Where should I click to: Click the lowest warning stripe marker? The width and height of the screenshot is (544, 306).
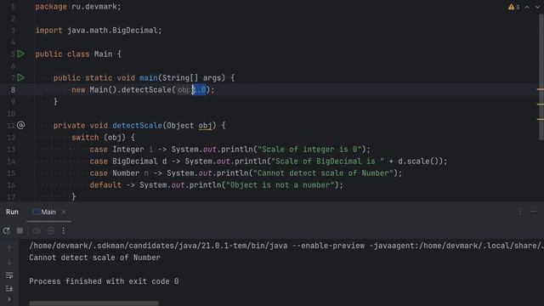(x=541, y=119)
